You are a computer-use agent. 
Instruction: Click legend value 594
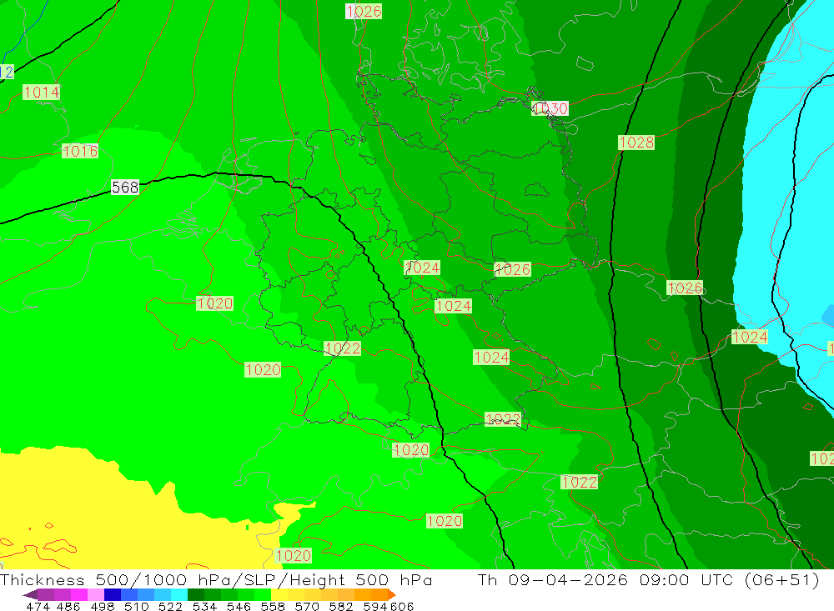(x=375, y=607)
